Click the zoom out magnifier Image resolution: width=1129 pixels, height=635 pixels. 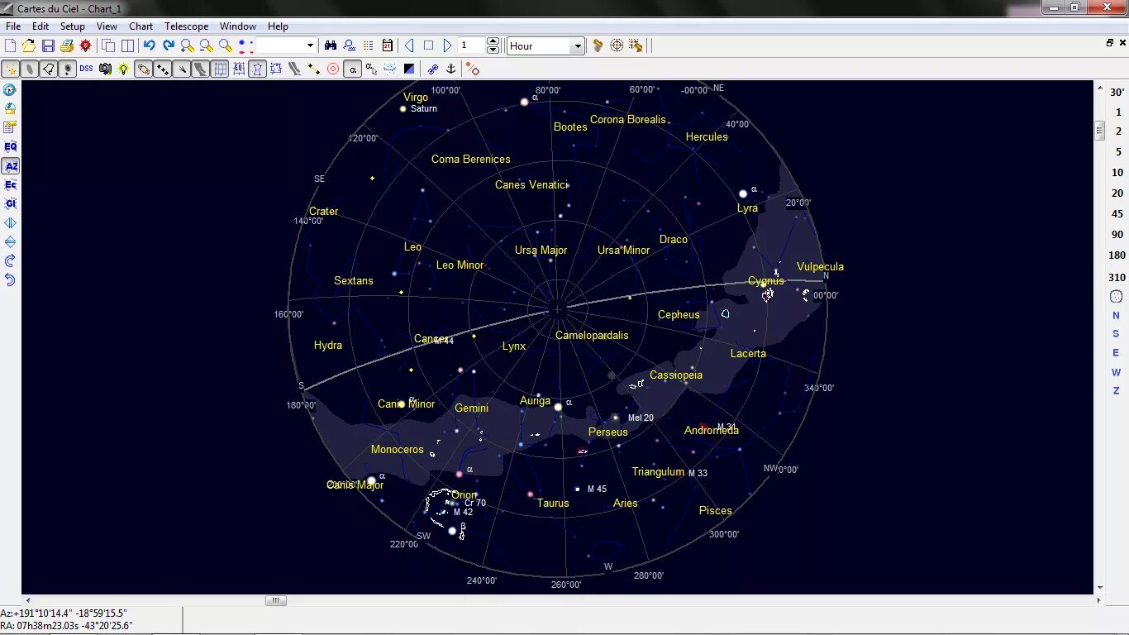click(207, 45)
